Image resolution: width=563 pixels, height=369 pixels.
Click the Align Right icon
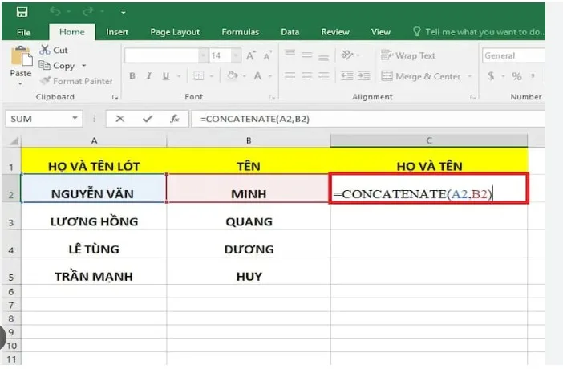point(323,76)
